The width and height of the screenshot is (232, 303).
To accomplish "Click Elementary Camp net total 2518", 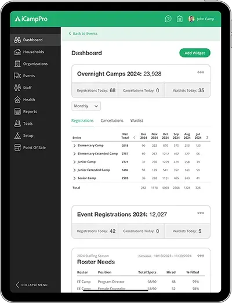I will coord(125,146).
